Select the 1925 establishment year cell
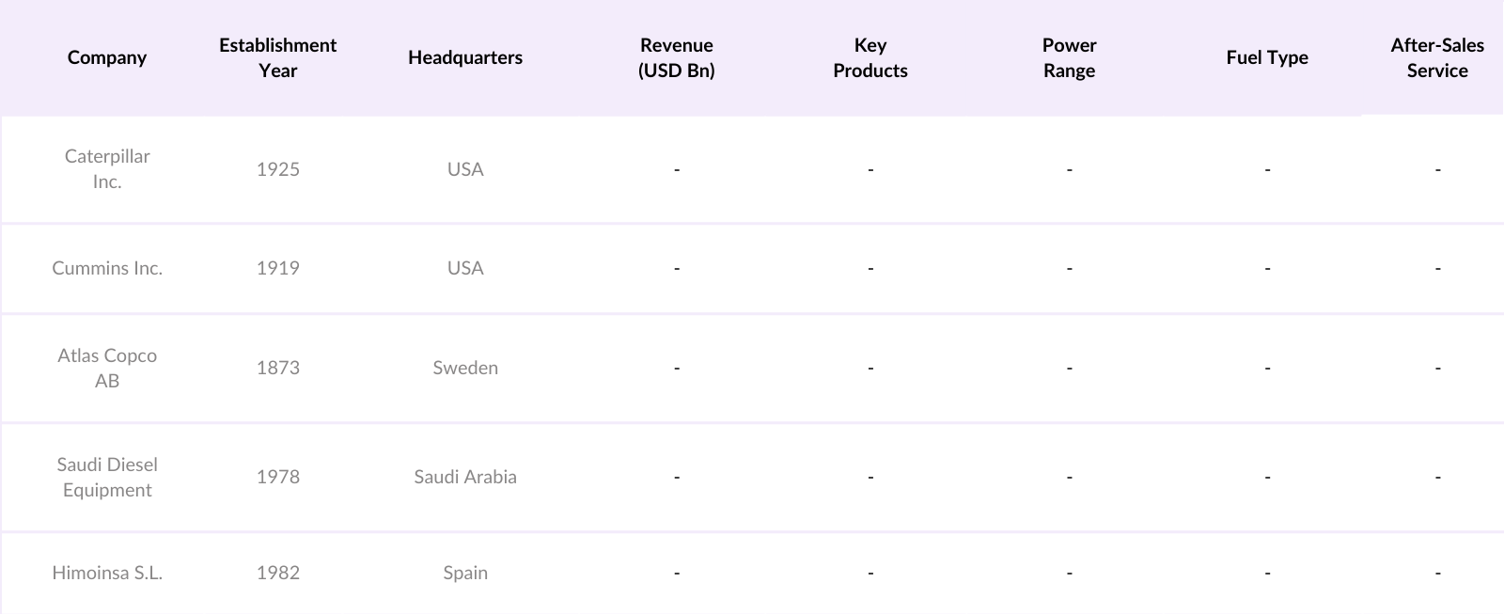This screenshot has height=614, width=1504. tap(278, 169)
